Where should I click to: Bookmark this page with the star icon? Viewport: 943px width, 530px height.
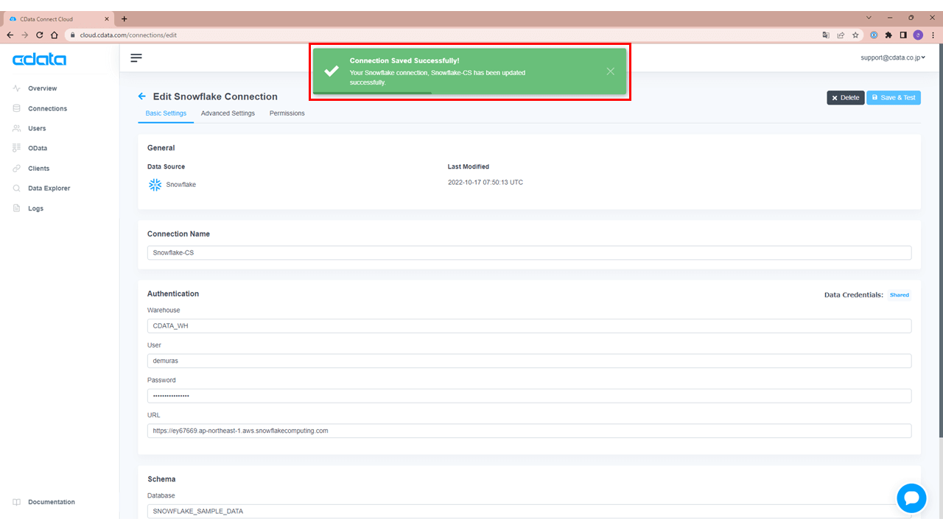[x=855, y=35]
